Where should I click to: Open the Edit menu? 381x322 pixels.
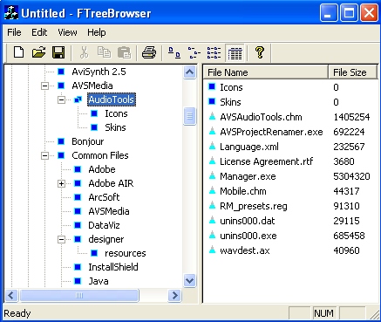[39, 32]
